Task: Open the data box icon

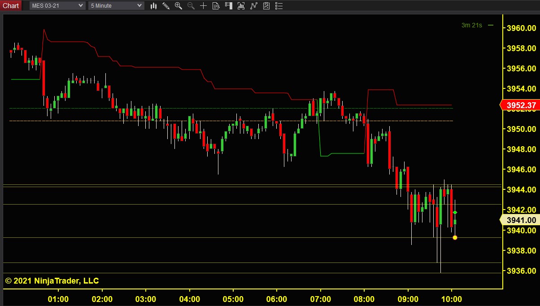Action: (x=216, y=6)
